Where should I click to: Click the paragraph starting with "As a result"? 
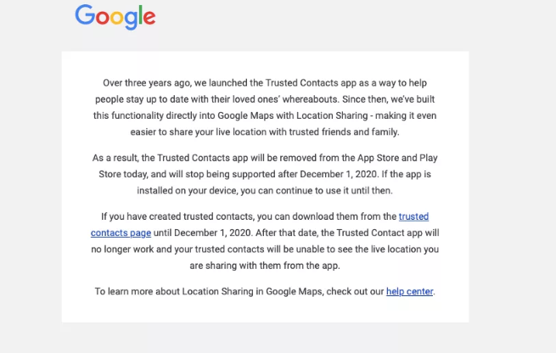click(265, 173)
